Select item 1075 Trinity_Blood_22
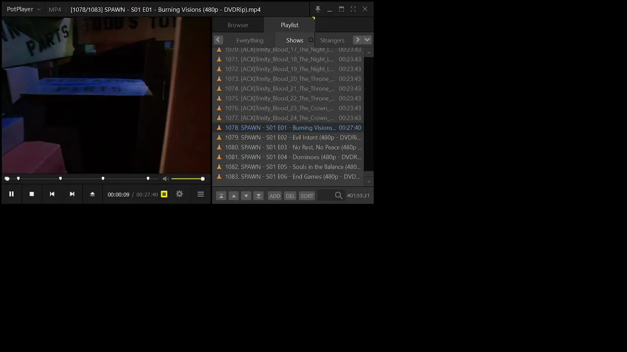The width and height of the screenshot is (627, 352). point(289,98)
